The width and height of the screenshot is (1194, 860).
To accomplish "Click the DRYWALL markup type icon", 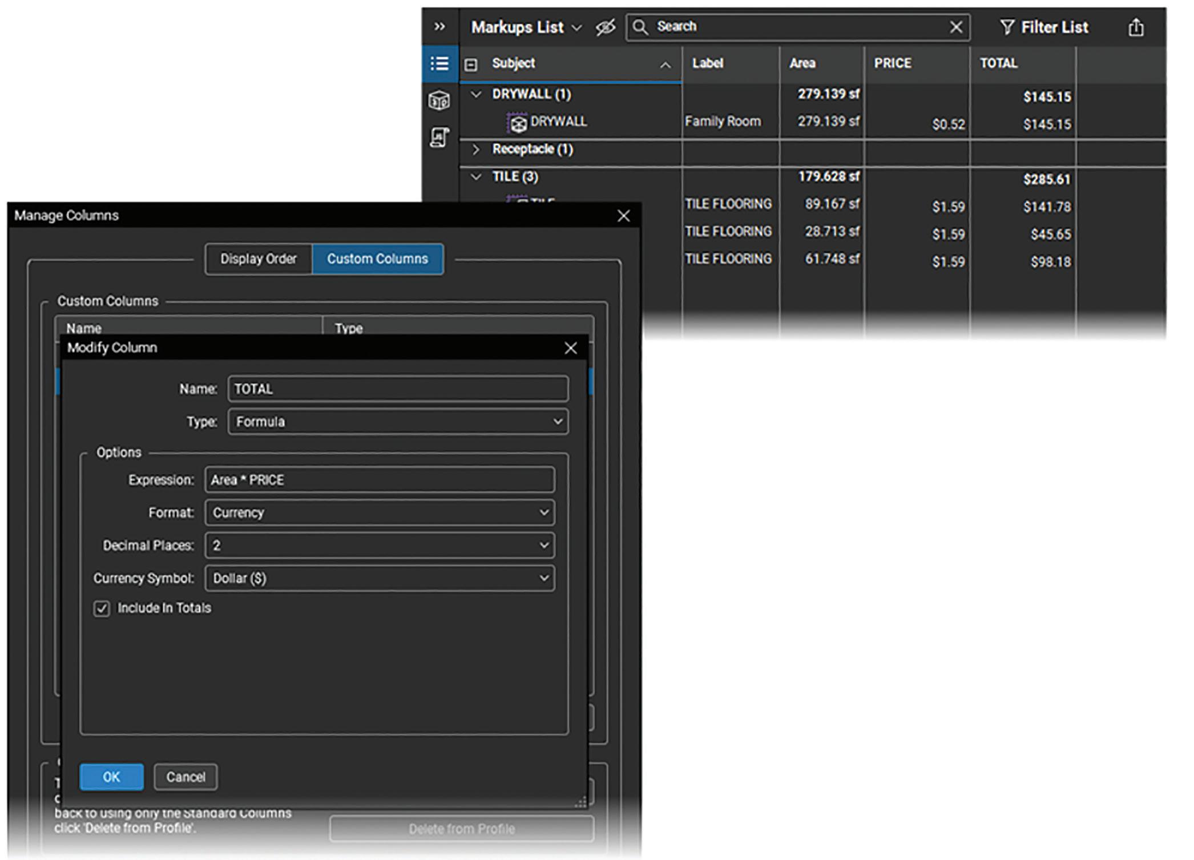I will (517, 123).
